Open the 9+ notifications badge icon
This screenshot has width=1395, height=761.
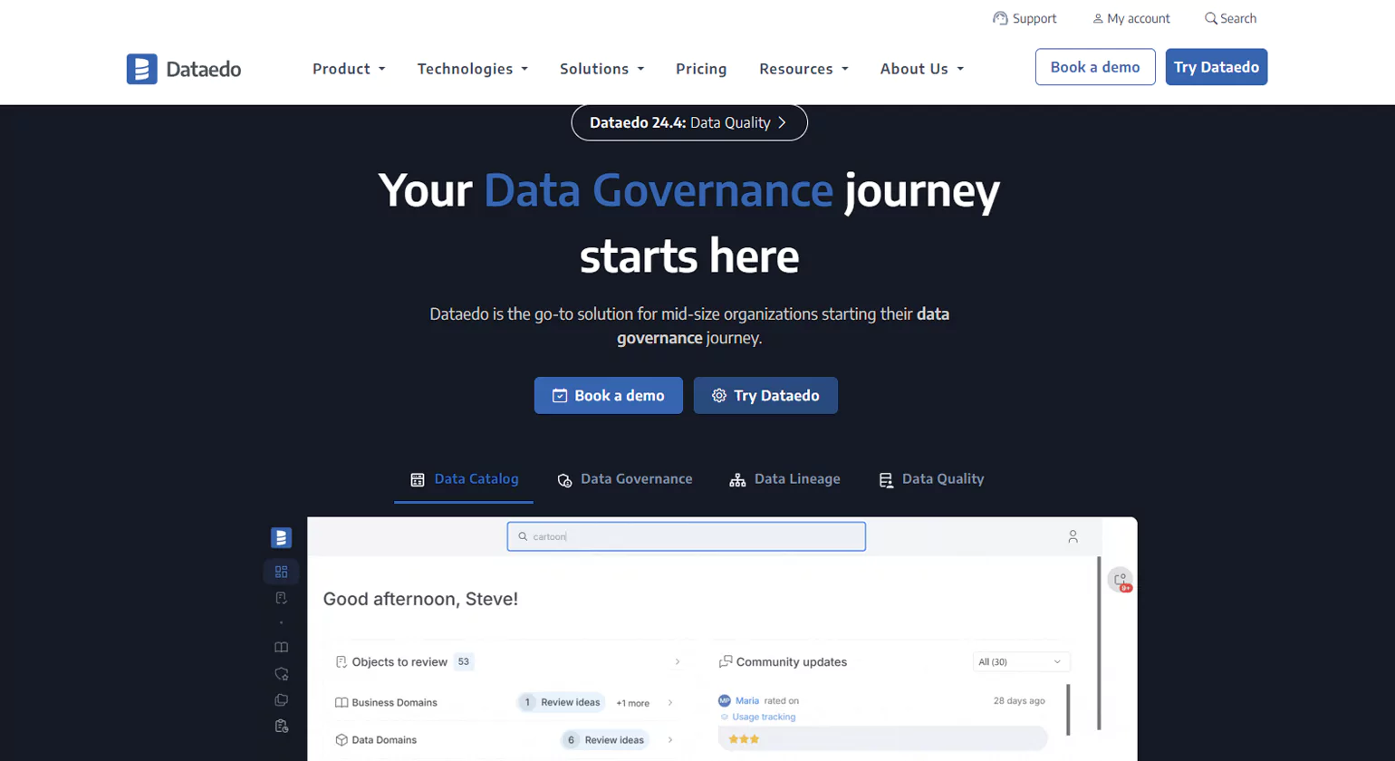[1121, 580]
